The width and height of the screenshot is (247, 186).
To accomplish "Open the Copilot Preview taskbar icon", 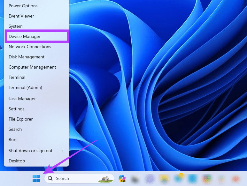I will click(x=122, y=179).
